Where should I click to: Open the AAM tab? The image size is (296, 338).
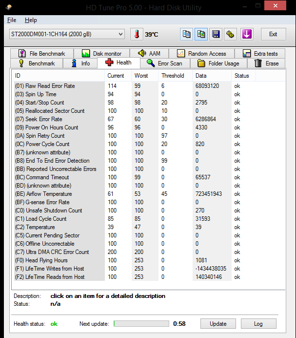click(x=149, y=53)
